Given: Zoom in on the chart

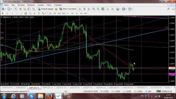Looking at the screenshot, I should (94, 9).
